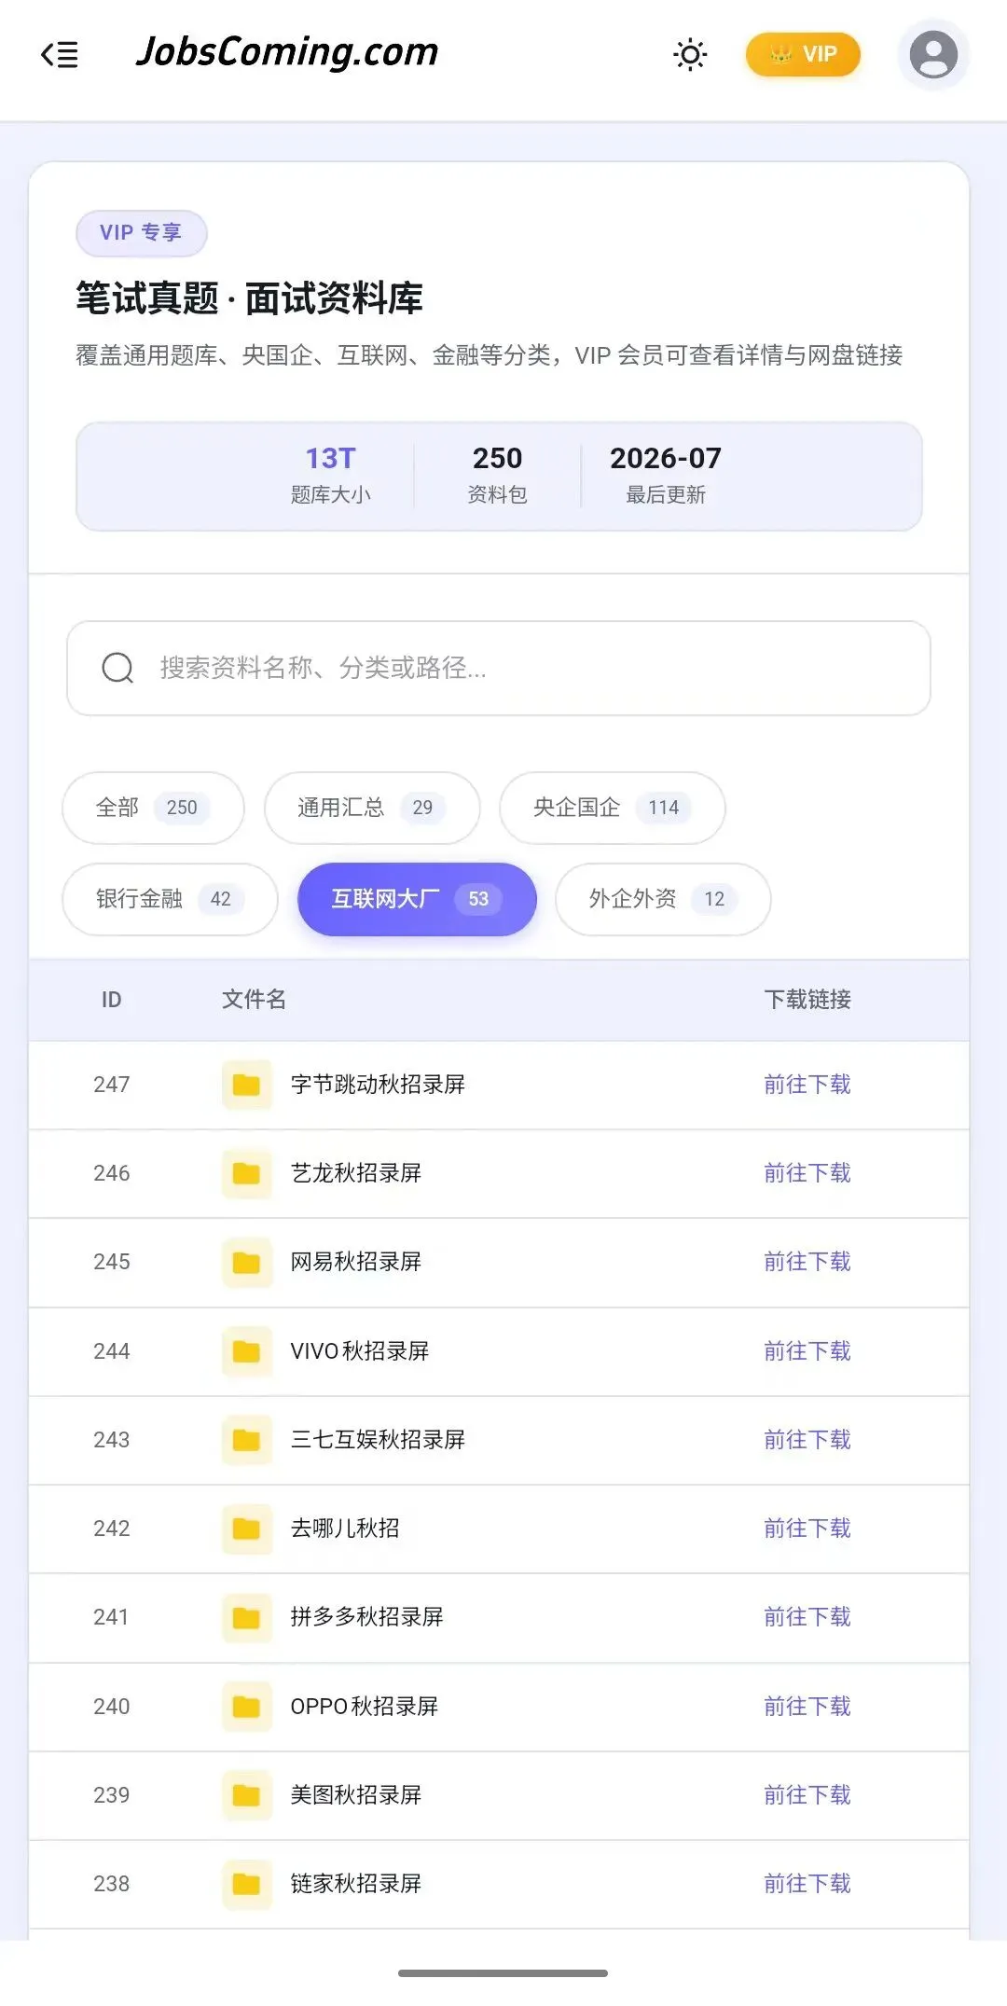Select the 全部 250 category filter
The image size is (1007, 2006).
(x=153, y=808)
